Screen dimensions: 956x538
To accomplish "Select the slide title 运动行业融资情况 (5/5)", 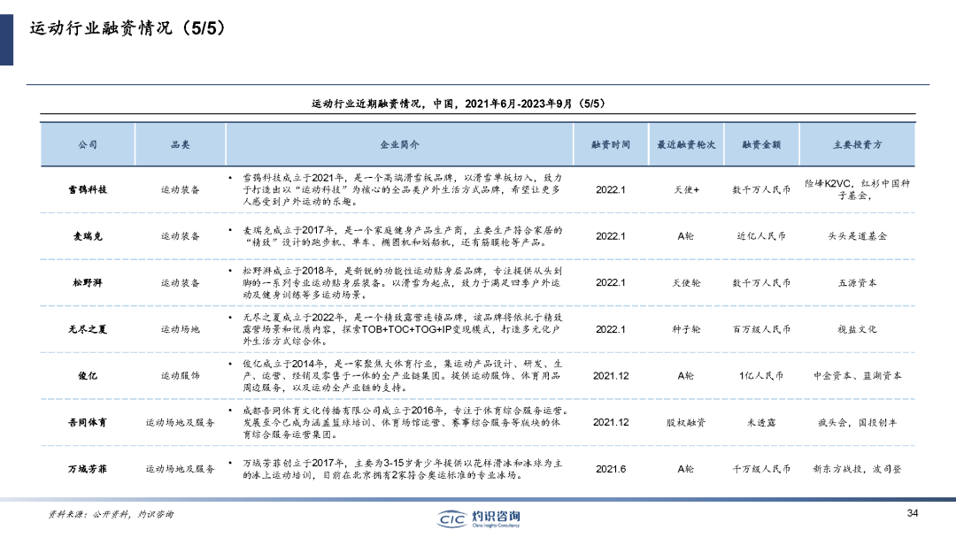I will (x=127, y=28).
